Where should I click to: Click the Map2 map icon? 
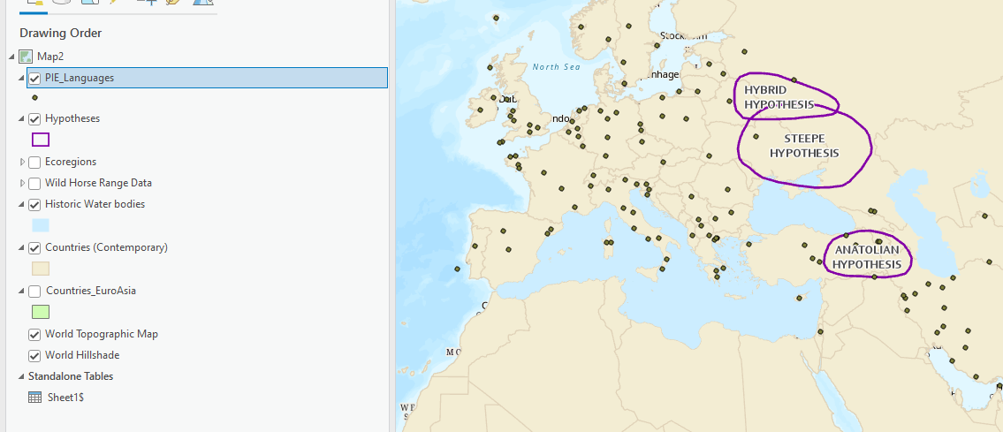[x=26, y=57]
